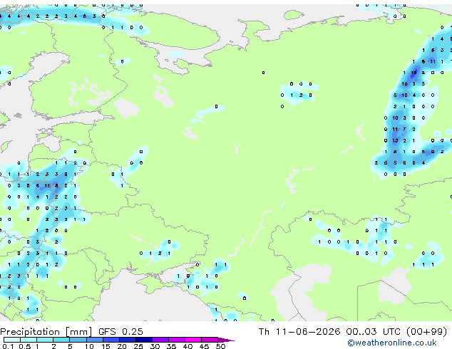Viewport: 452px width, 349px height.
Task: Pick the 5–10 mm legend color box
Action: click(78, 340)
